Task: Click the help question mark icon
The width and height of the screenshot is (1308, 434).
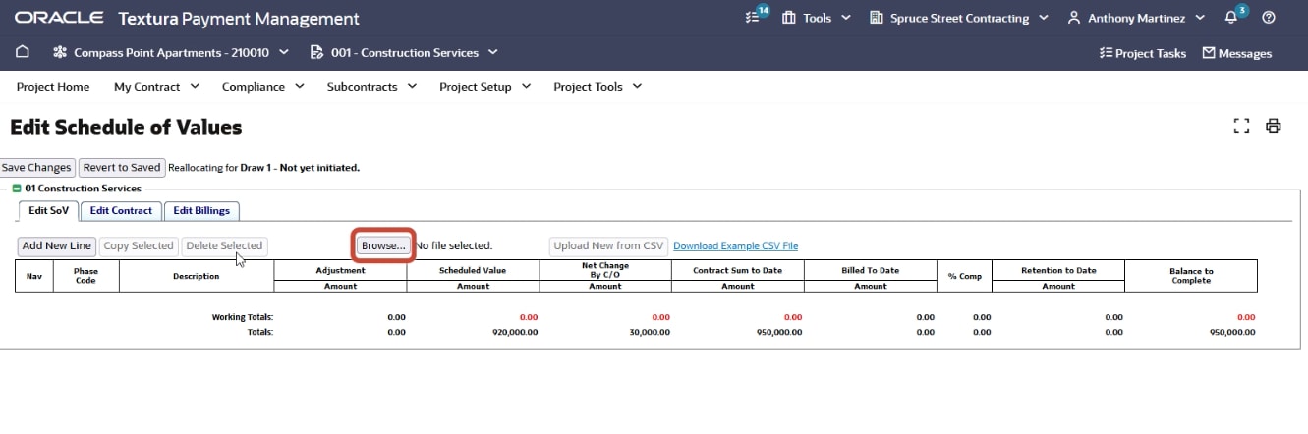Action: (1269, 18)
